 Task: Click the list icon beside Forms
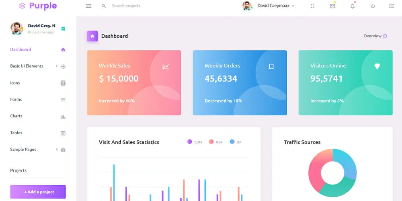coord(63,100)
